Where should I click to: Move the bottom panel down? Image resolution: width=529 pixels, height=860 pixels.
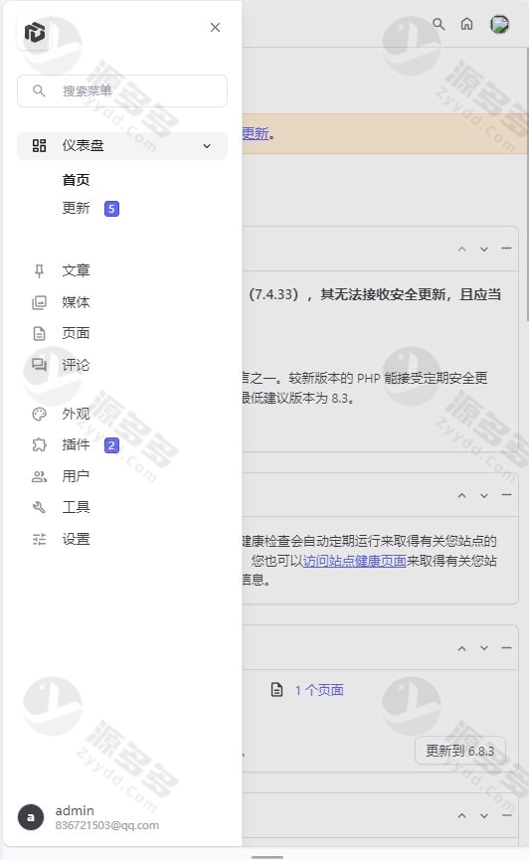[x=484, y=816]
